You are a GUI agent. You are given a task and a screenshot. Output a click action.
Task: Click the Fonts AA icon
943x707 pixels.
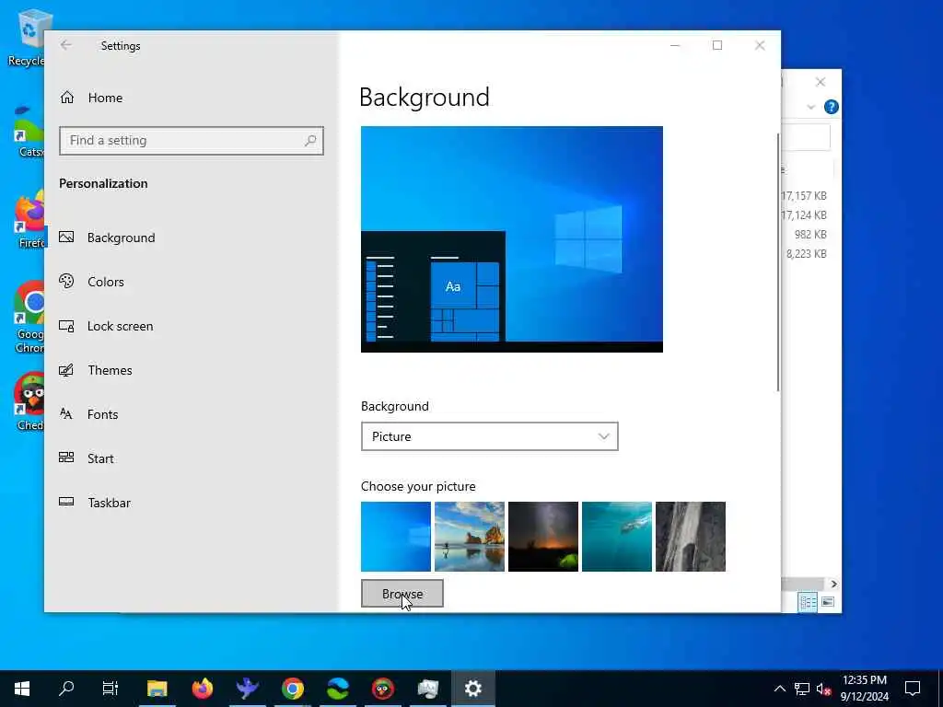pyautogui.click(x=66, y=413)
